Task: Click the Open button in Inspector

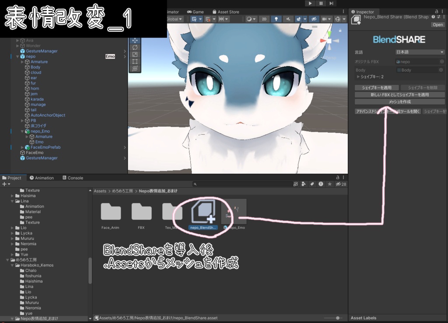Action: [437, 25]
